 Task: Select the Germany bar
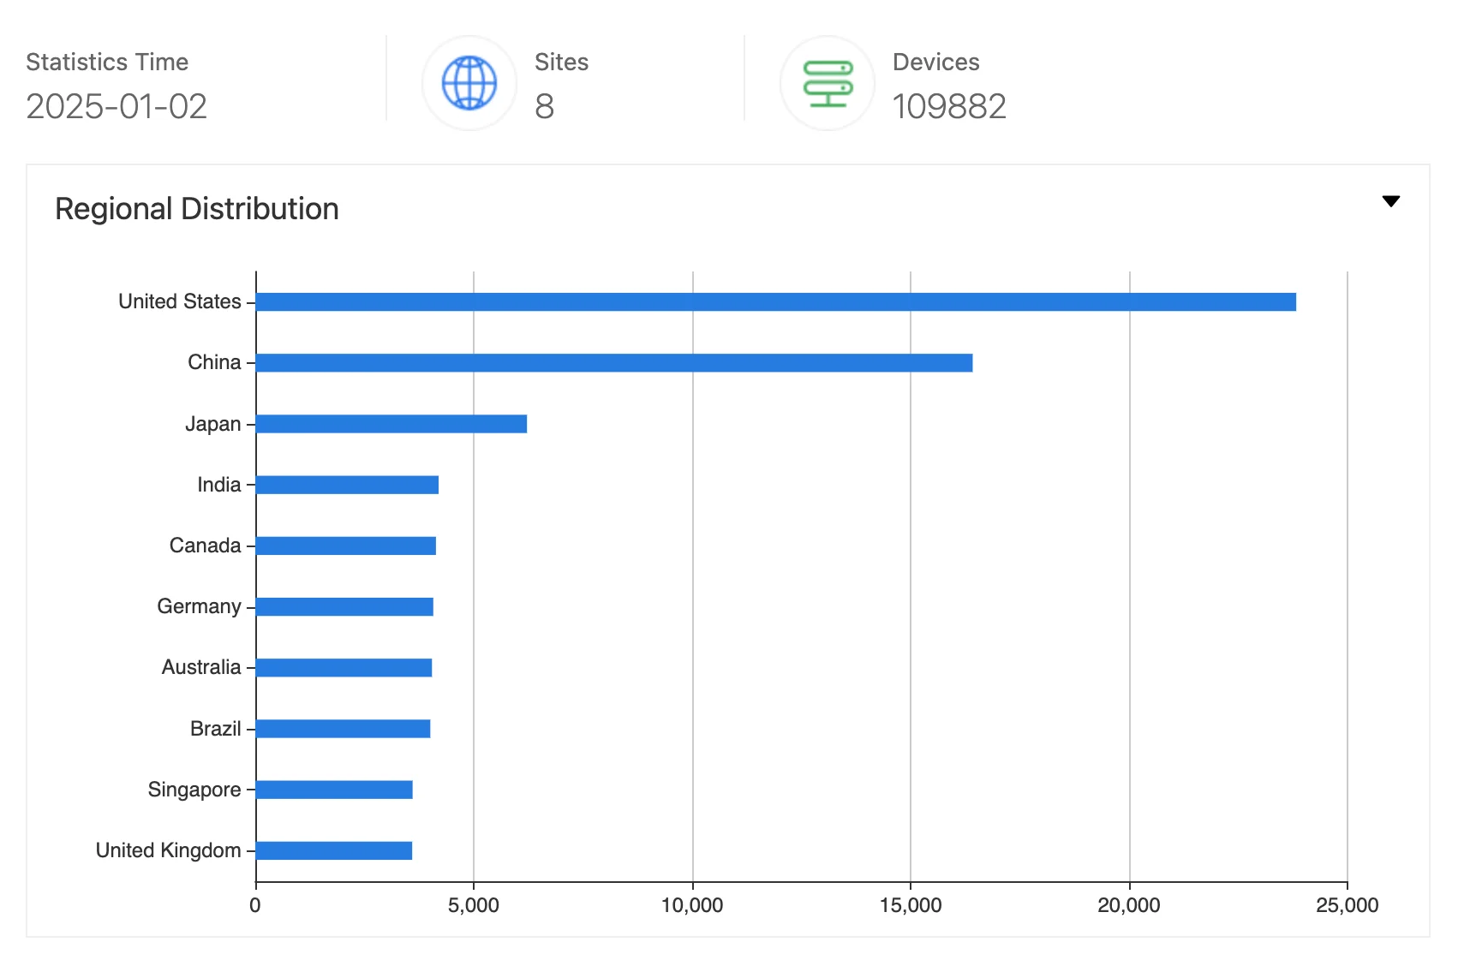pos(344,606)
